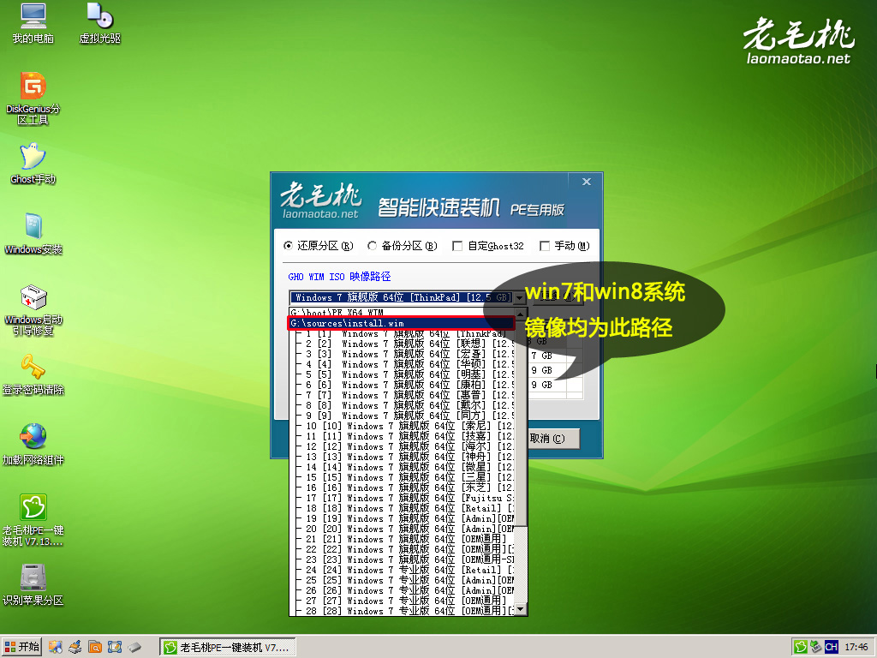
Task: Select the 备份分区(B) radio button
Action: (372, 246)
